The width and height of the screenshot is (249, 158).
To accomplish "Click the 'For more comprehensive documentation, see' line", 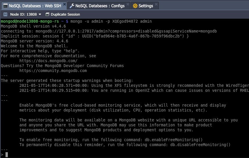I will pyautogui.click(x=48, y=56).
